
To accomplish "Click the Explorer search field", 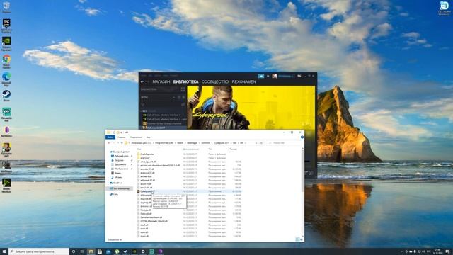I will click(284, 143).
